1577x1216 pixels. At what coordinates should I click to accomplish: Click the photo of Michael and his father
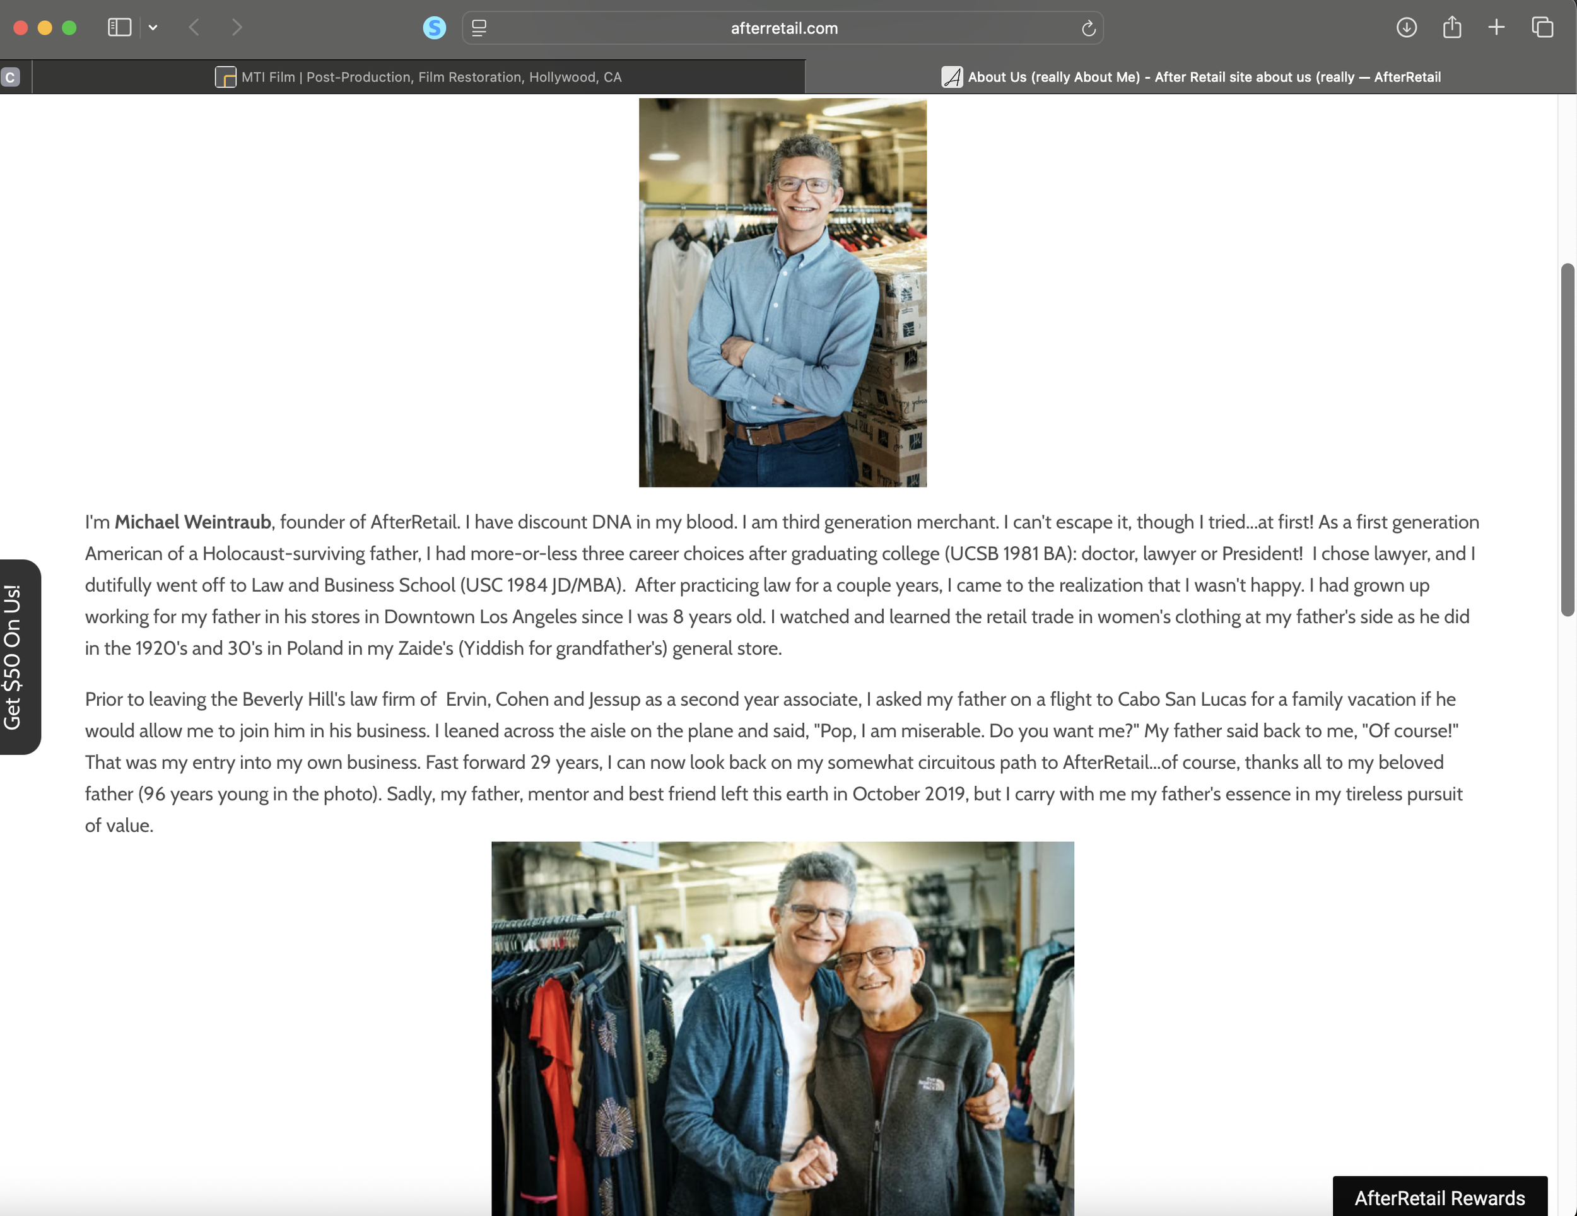point(782,1026)
